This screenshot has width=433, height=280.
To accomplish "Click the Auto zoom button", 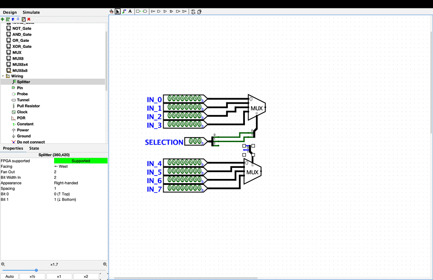I will 10,277.
